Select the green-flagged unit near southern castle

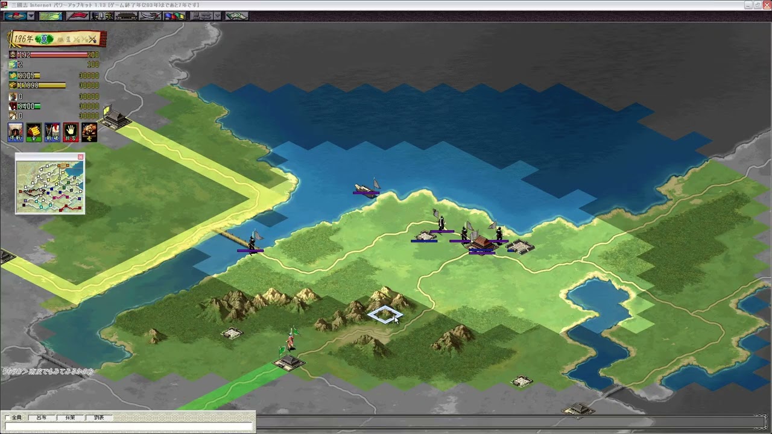[x=291, y=339]
